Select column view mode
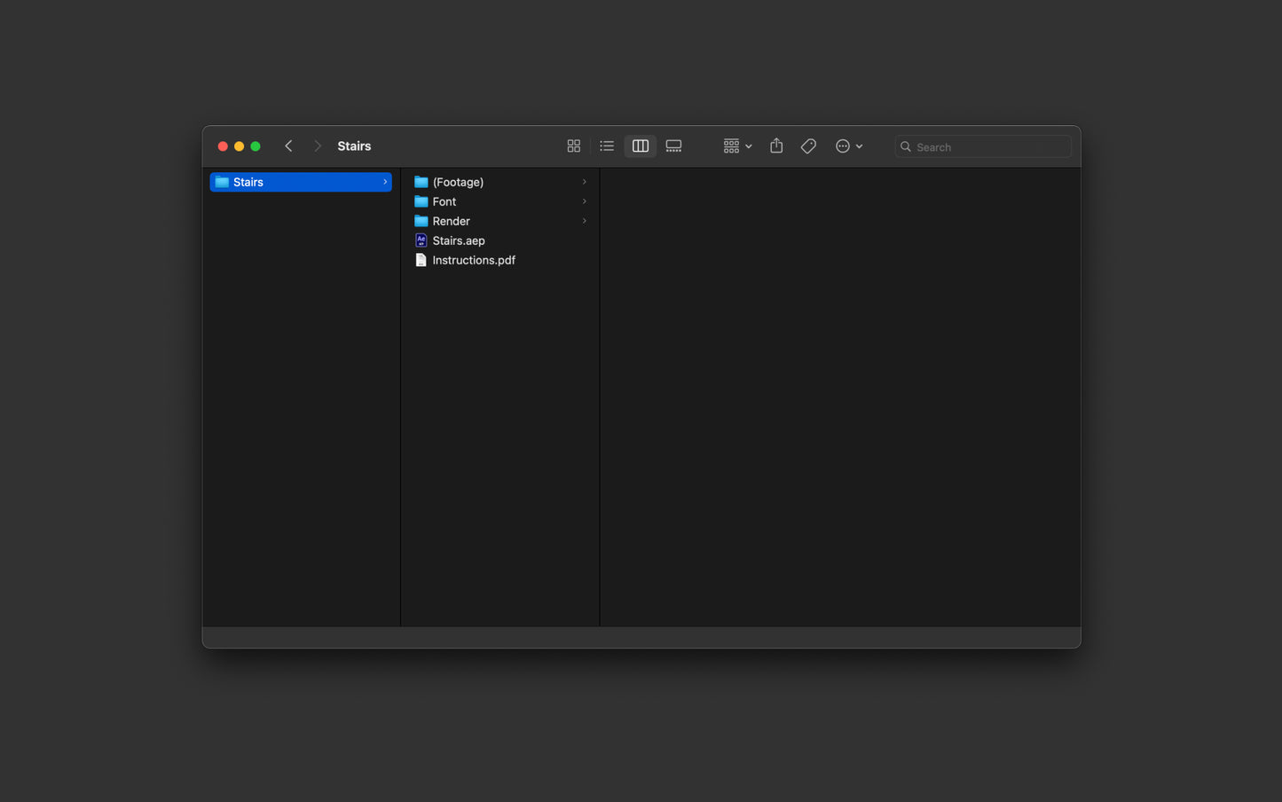 click(x=641, y=146)
